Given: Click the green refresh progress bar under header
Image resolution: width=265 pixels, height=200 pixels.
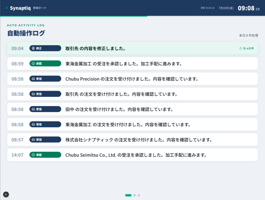Looking at the screenshot, I should point(74,16).
